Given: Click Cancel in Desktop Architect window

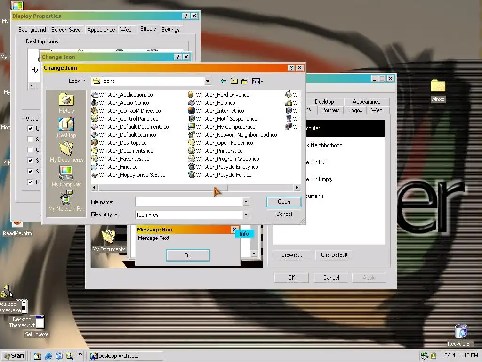Looking at the screenshot, I should click(x=331, y=278).
